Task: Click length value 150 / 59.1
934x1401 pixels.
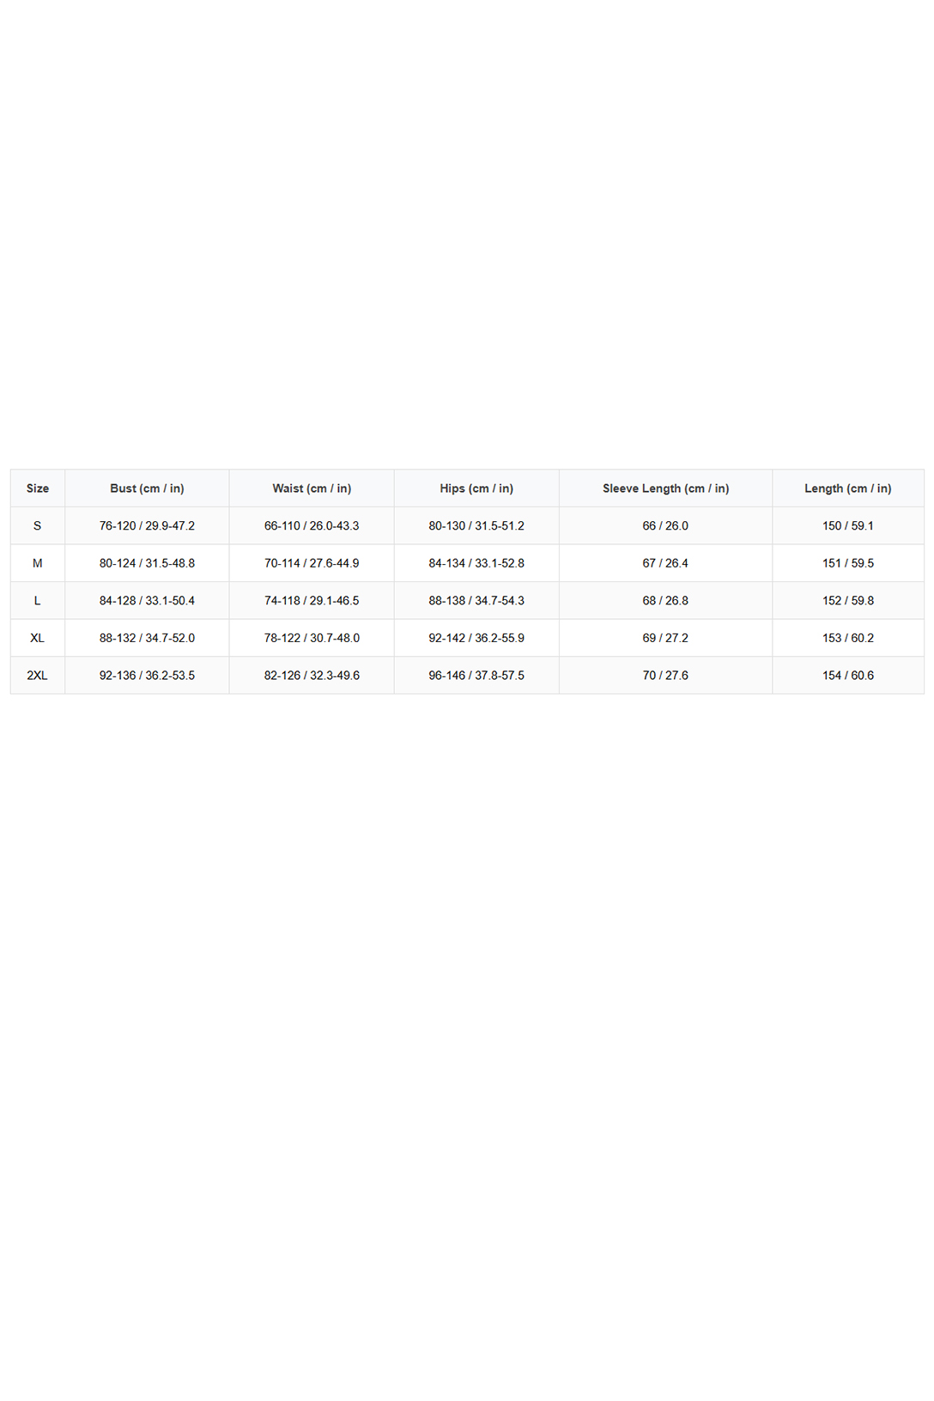Action: [848, 525]
